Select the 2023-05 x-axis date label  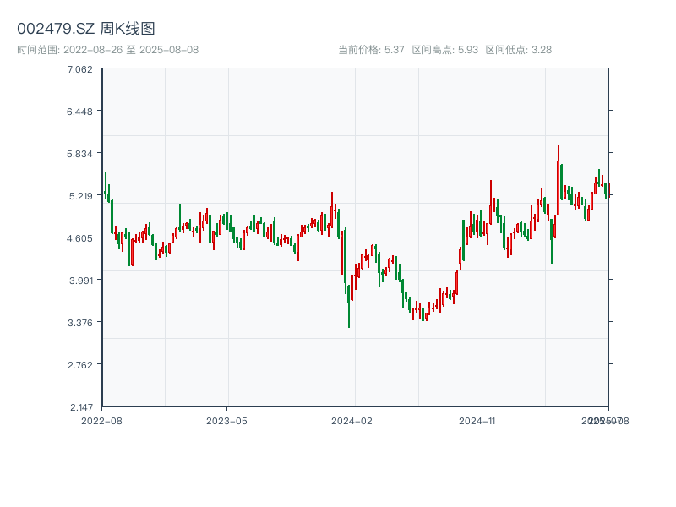point(226,420)
